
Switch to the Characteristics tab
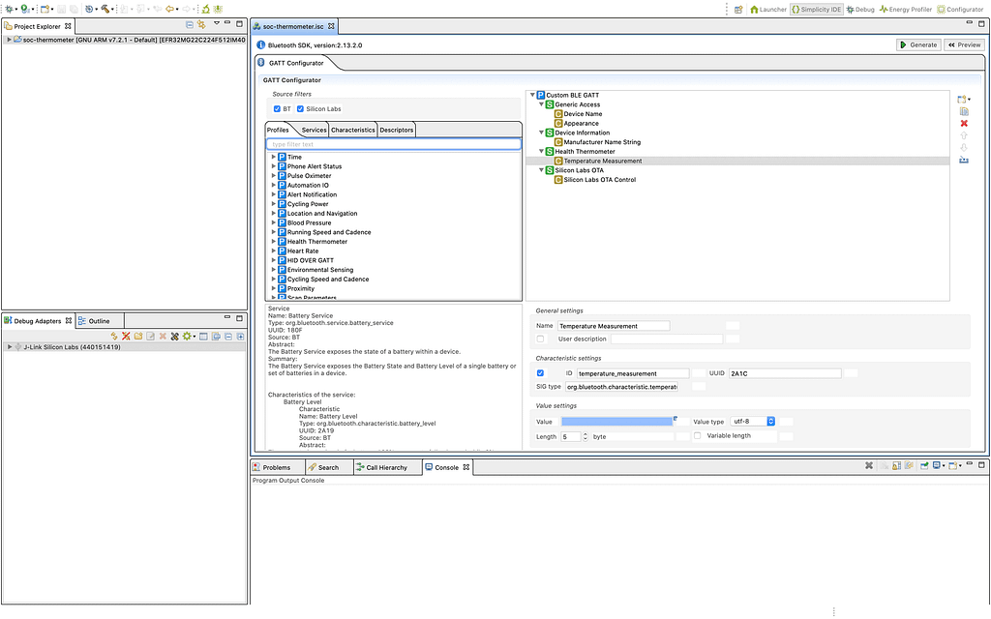352,130
